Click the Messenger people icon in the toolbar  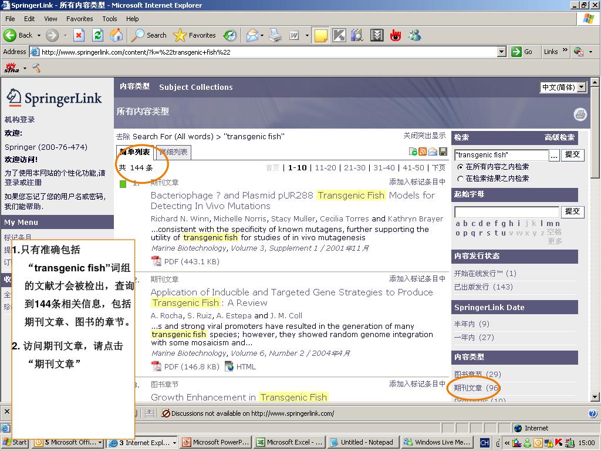click(x=415, y=35)
